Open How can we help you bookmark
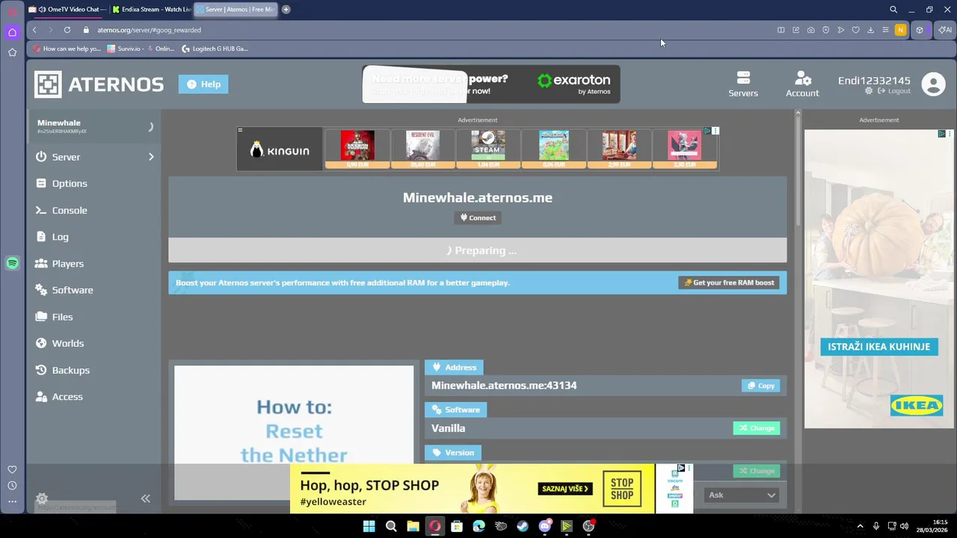This screenshot has height=538, width=957. [66, 49]
